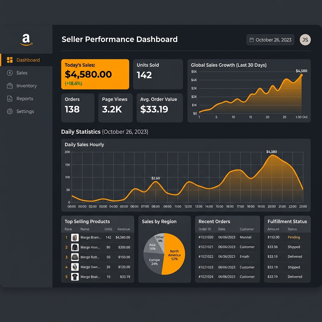The image size is (322, 322).
Task: Click the Sales dollar-coin icon
Action: (10, 73)
